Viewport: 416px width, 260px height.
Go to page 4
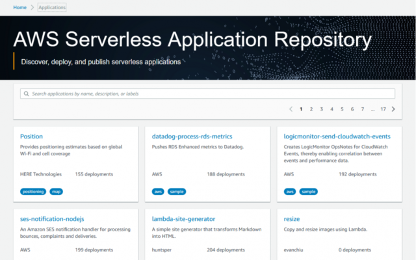(331, 109)
